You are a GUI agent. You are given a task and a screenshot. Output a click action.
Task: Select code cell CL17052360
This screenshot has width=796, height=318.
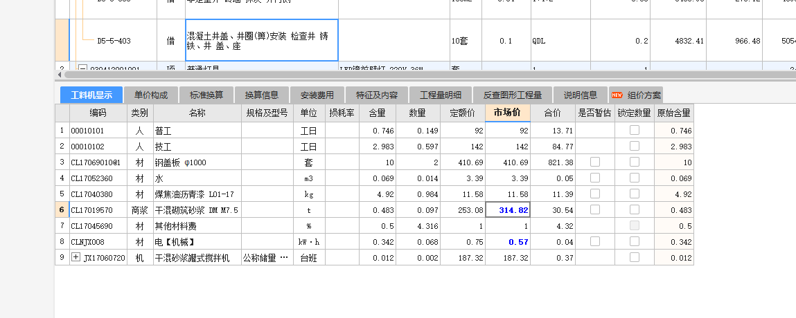(x=98, y=178)
